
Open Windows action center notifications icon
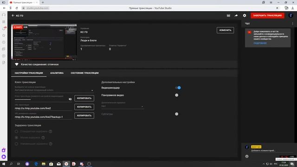coord(292,164)
